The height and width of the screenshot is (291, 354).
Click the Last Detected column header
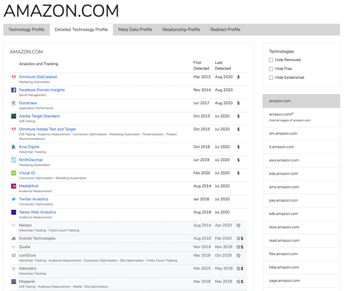click(x=223, y=65)
